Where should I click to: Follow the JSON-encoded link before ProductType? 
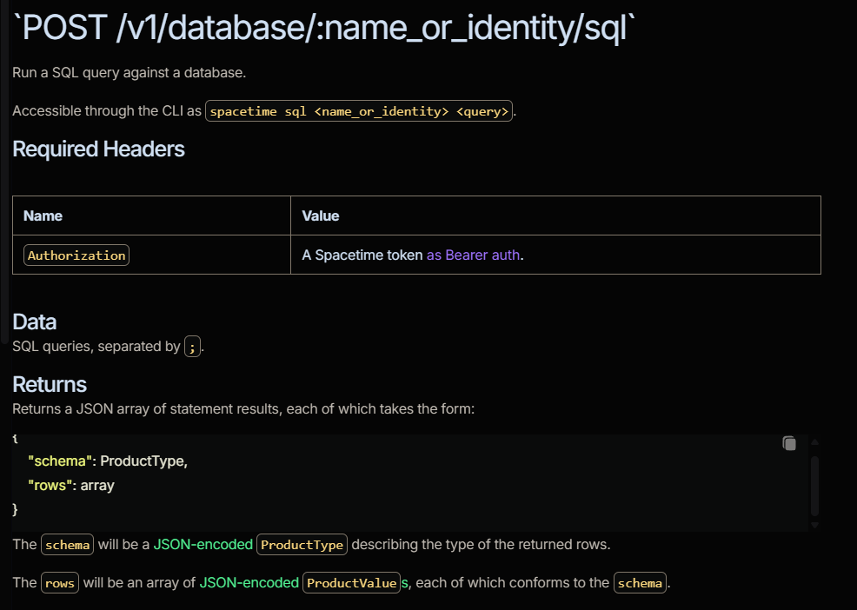click(x=203, y=545)
